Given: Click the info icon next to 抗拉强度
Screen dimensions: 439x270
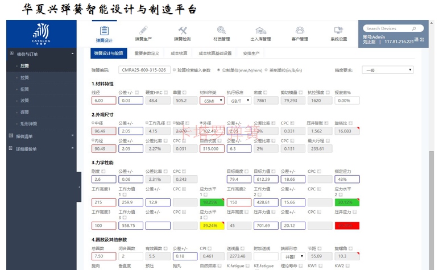Looking at the screenshot, I should [x=328, y=92].
